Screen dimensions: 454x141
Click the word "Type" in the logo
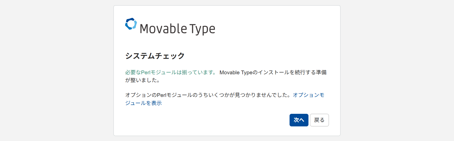202,29
